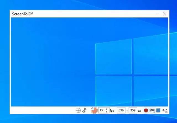Click the blue stop square icon
Screen dimensions: 177x123
coord(158,110)
